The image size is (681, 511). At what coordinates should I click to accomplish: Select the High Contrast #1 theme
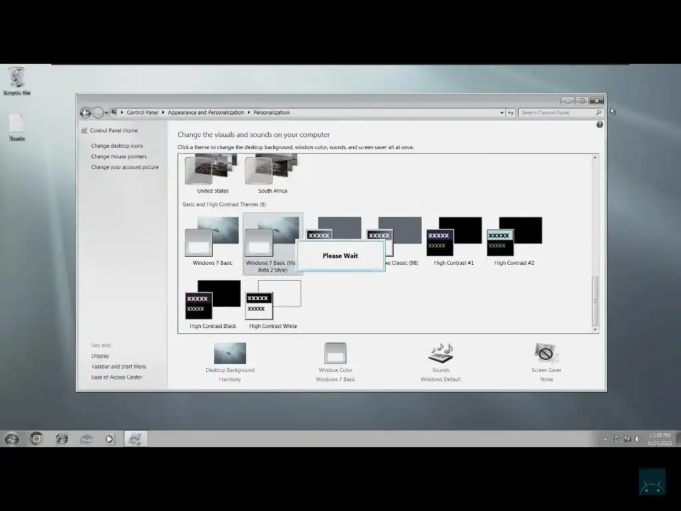pyautogui.click(x=454, y=242)
